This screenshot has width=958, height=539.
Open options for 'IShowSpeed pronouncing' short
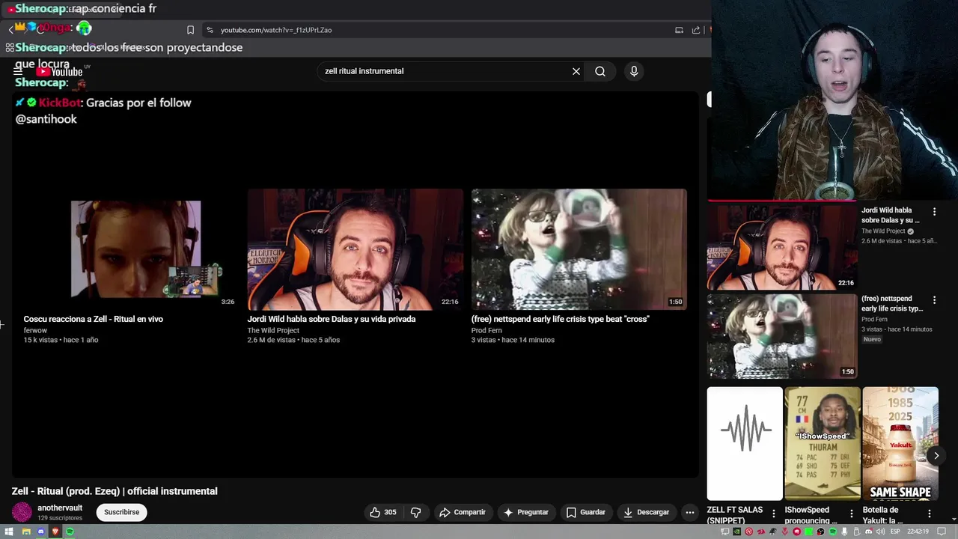tap(851, 514)
